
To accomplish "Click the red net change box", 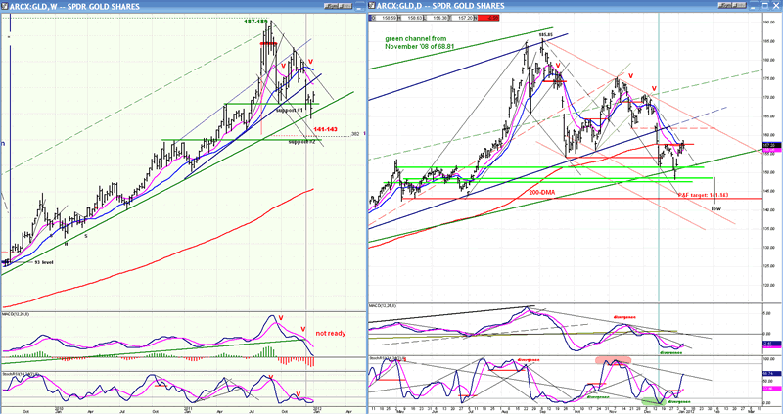I will (486, 18).
